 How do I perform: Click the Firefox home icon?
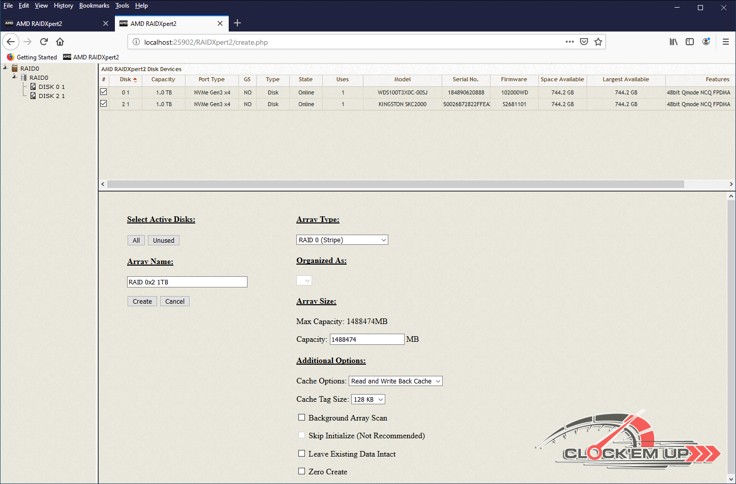point(60,42)
